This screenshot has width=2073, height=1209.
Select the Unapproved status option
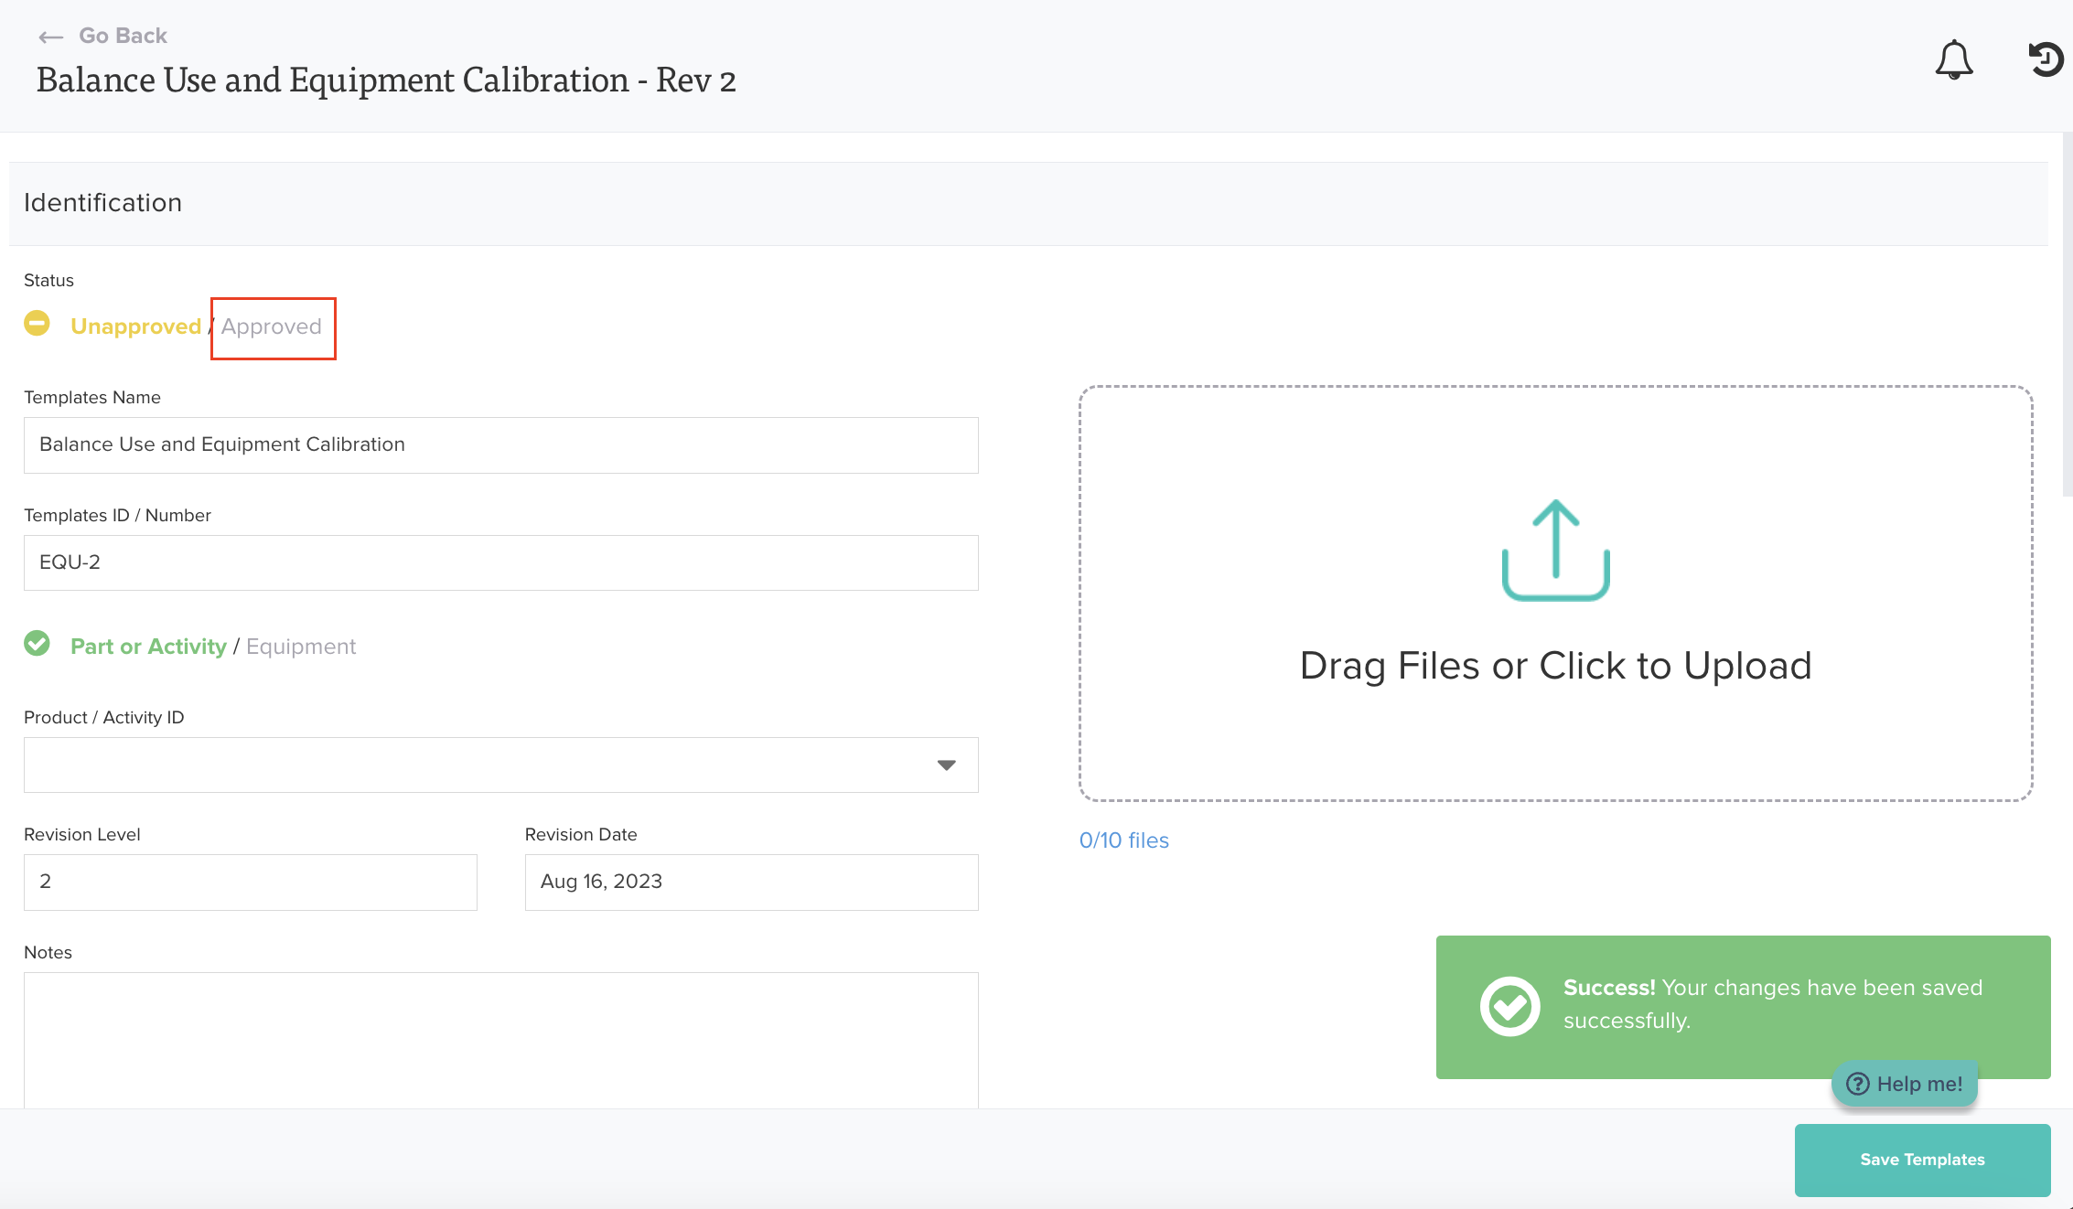click(135, 327)
